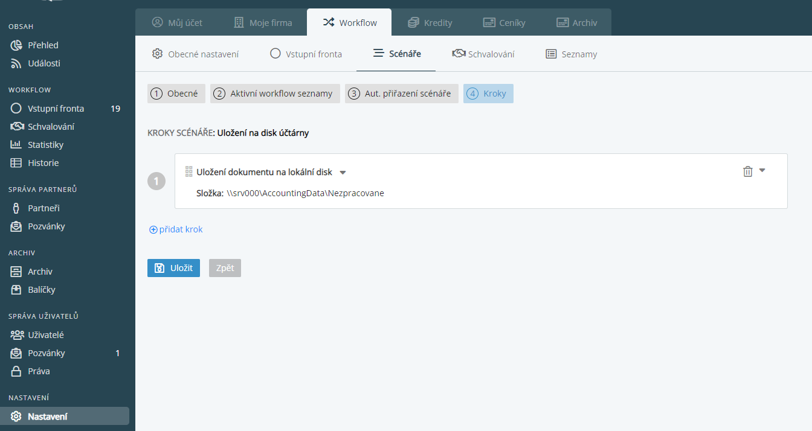Switch to the Kredity tab
The width and height of the screenshot is (812, 431).
430,23
